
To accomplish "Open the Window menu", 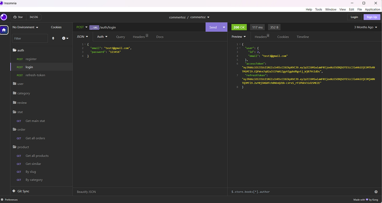I will click(x=331, y=9).
